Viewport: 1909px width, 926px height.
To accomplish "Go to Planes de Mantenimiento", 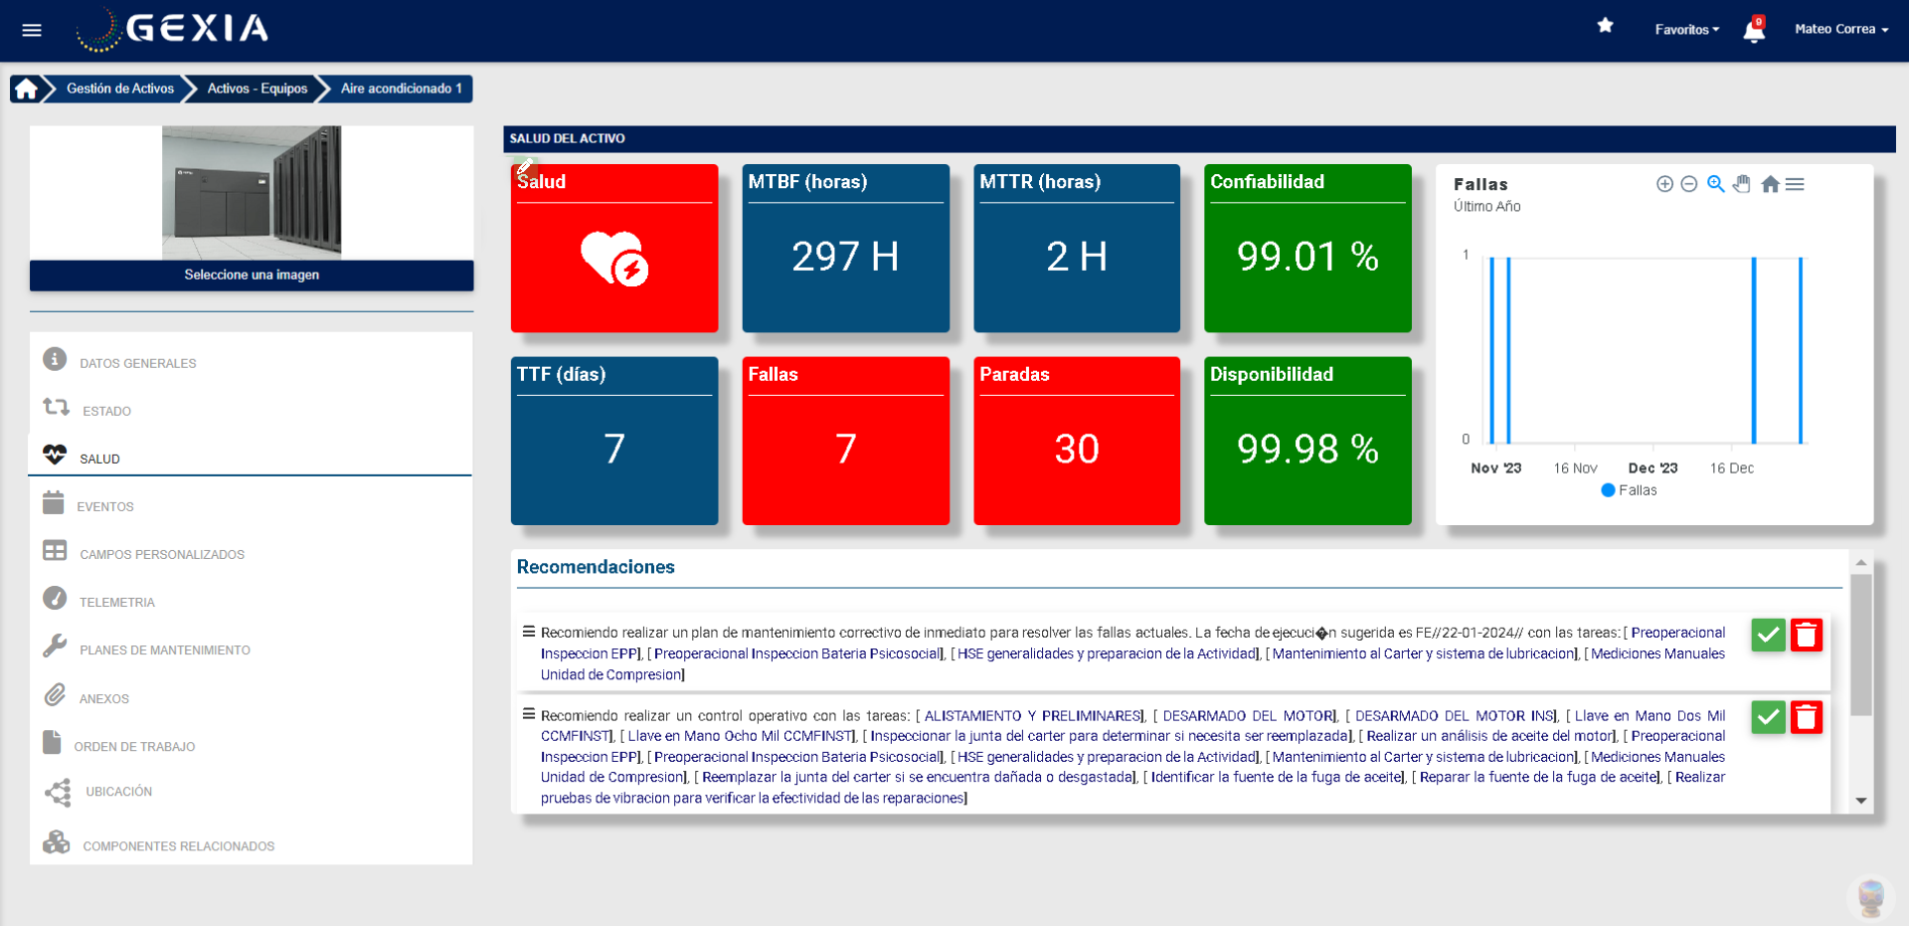I will (164, 649).
